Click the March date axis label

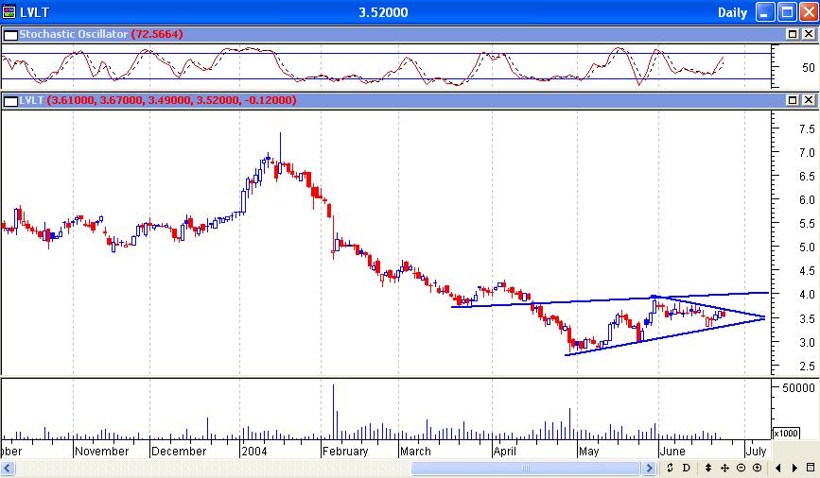(x=415, y=451)
